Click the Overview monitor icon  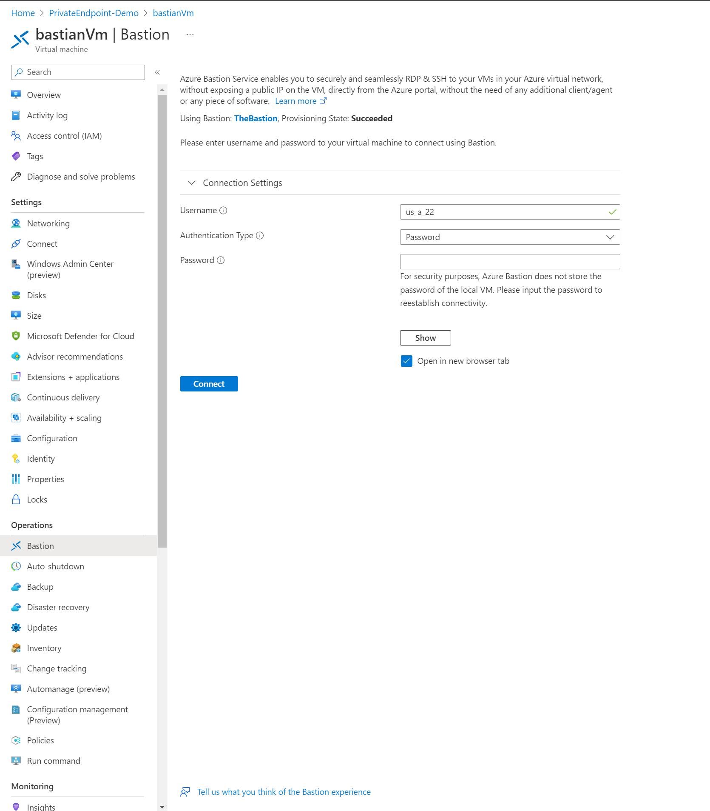coord(16,95)
